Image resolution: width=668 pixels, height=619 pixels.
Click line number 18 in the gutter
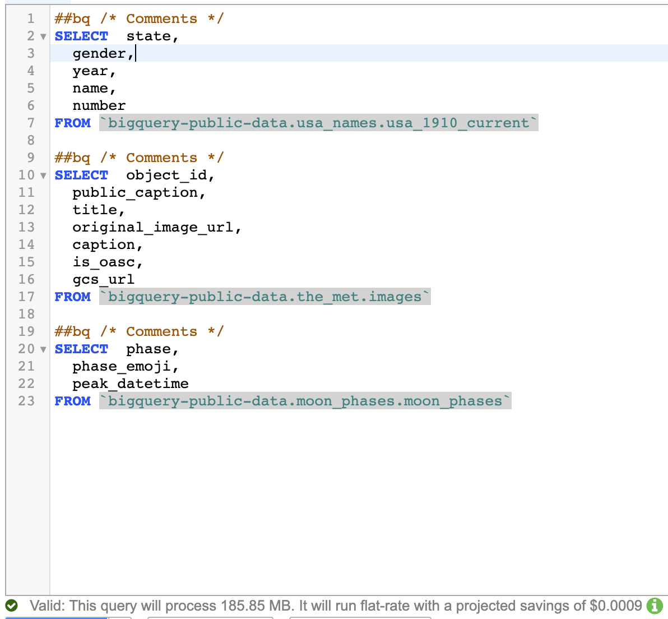click(x=26, y=314)
